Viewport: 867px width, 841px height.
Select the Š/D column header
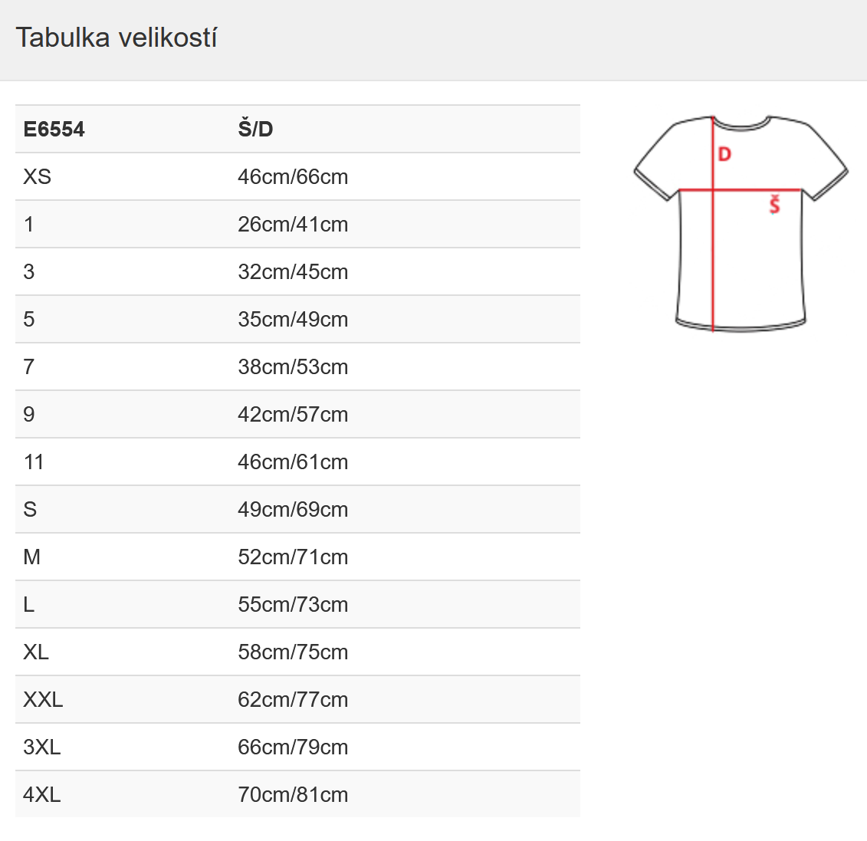(255, 129)
